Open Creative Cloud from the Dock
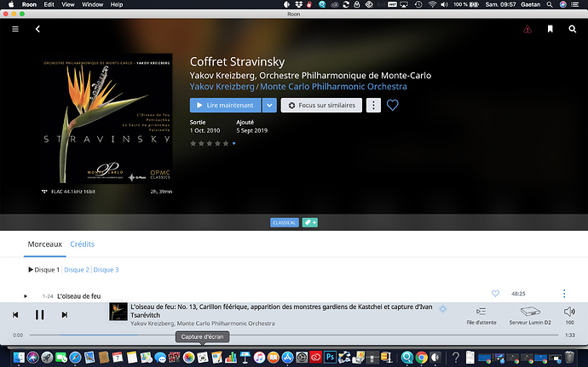Image resolution: width=588 pixels, height=367 pixels. [316, 358]
